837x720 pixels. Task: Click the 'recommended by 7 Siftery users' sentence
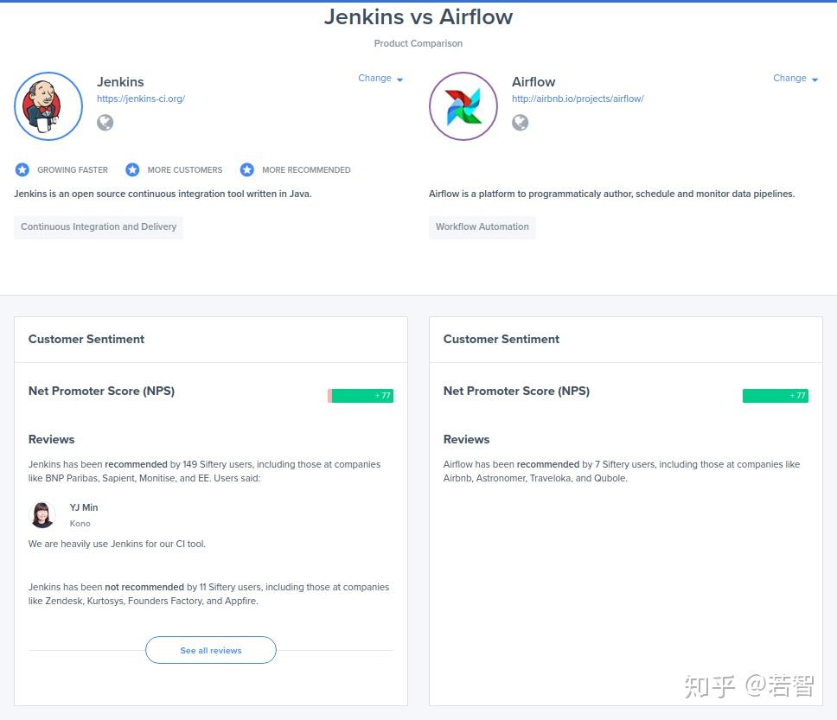click(622, 471)
